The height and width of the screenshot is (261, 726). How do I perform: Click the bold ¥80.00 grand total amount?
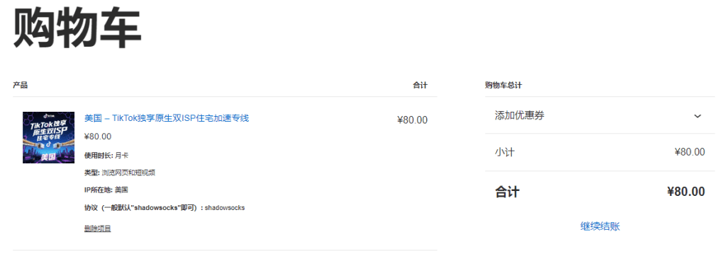click(x=686, y=192)
